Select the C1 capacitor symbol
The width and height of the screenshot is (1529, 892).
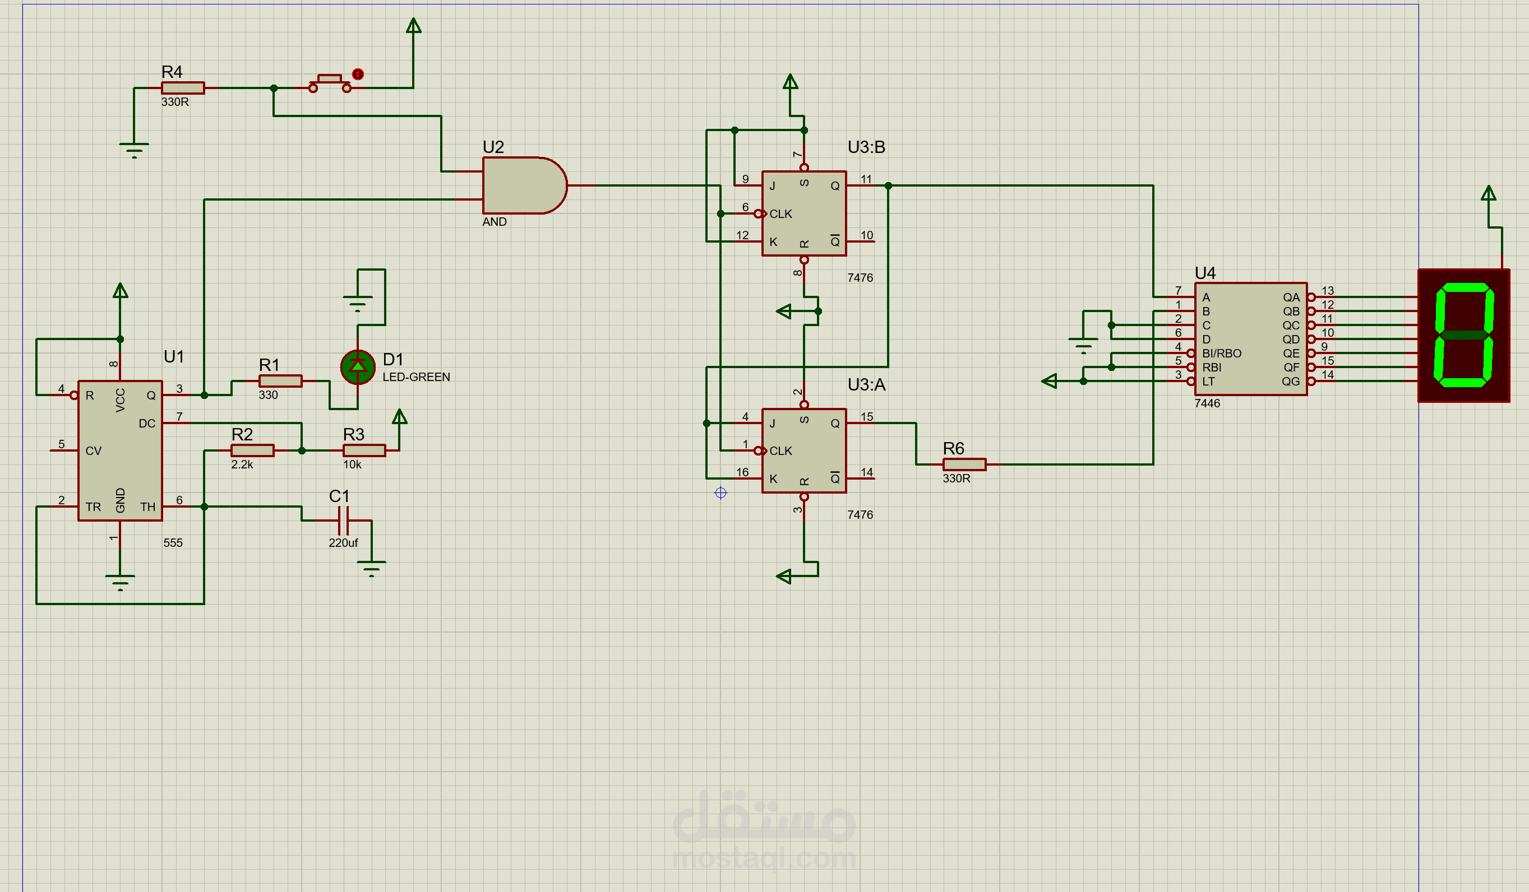tap(343, 521)
